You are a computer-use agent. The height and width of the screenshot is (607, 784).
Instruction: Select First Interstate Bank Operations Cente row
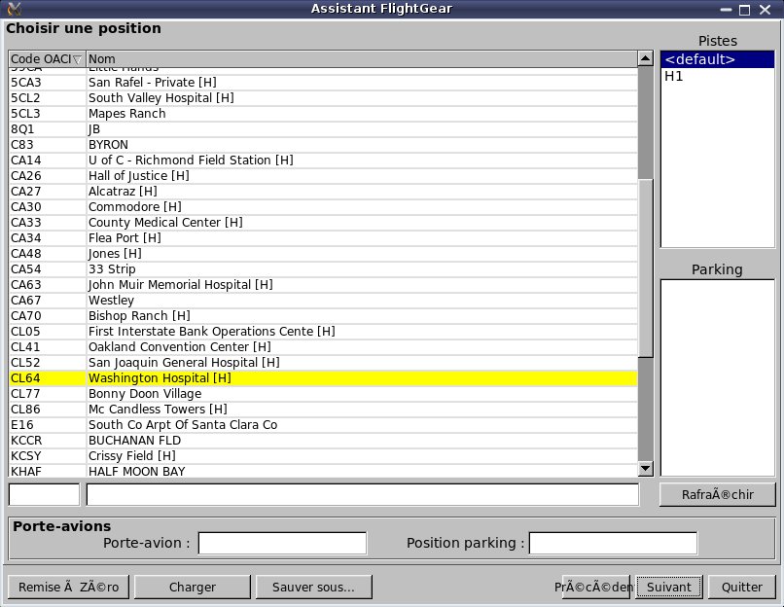pos(323,331)
